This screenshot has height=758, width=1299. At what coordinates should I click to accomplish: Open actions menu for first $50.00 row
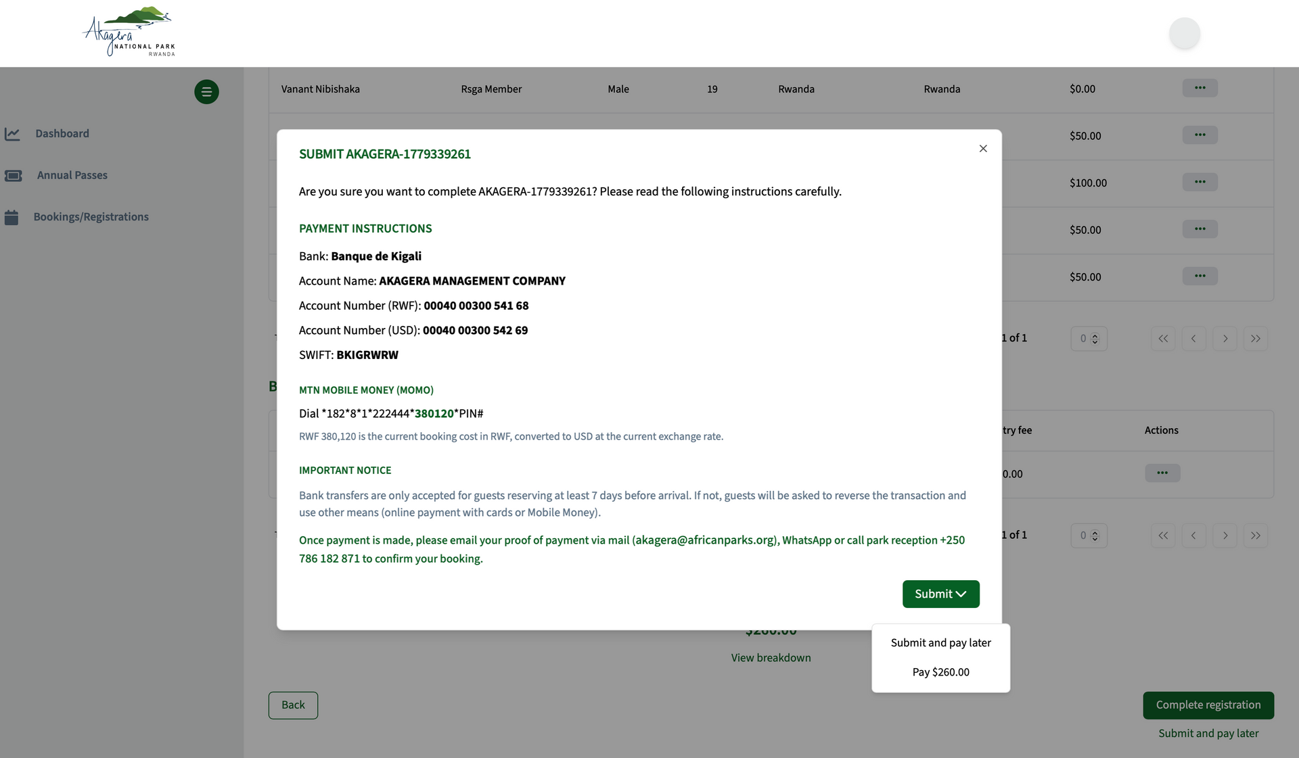click(1200, 135)
